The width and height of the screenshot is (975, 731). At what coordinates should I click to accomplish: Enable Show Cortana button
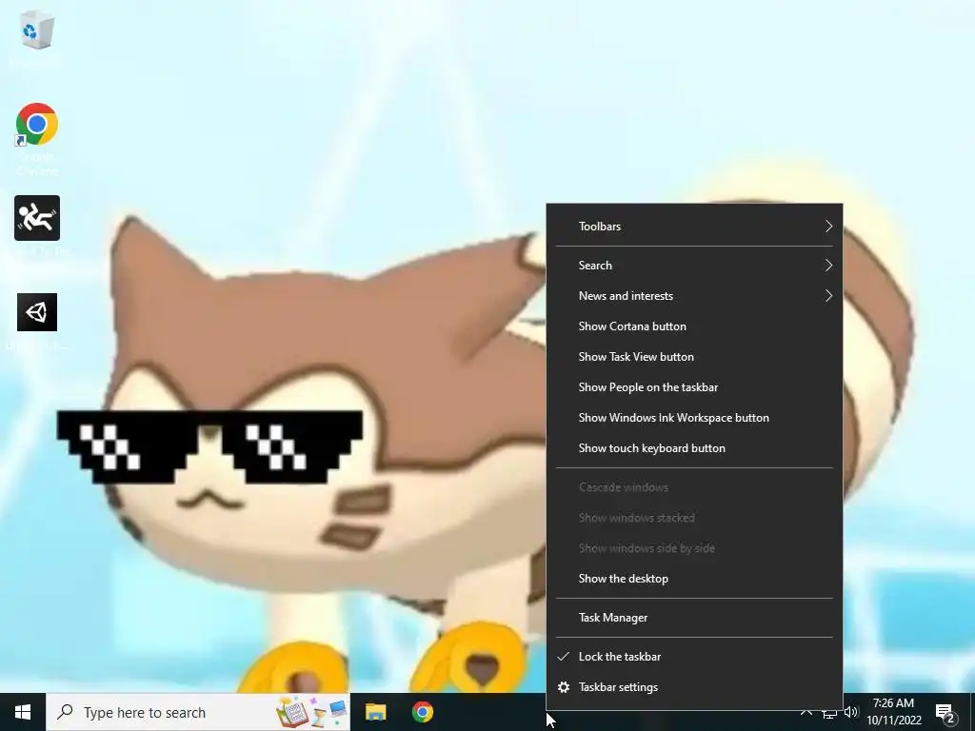coord(694,326)
